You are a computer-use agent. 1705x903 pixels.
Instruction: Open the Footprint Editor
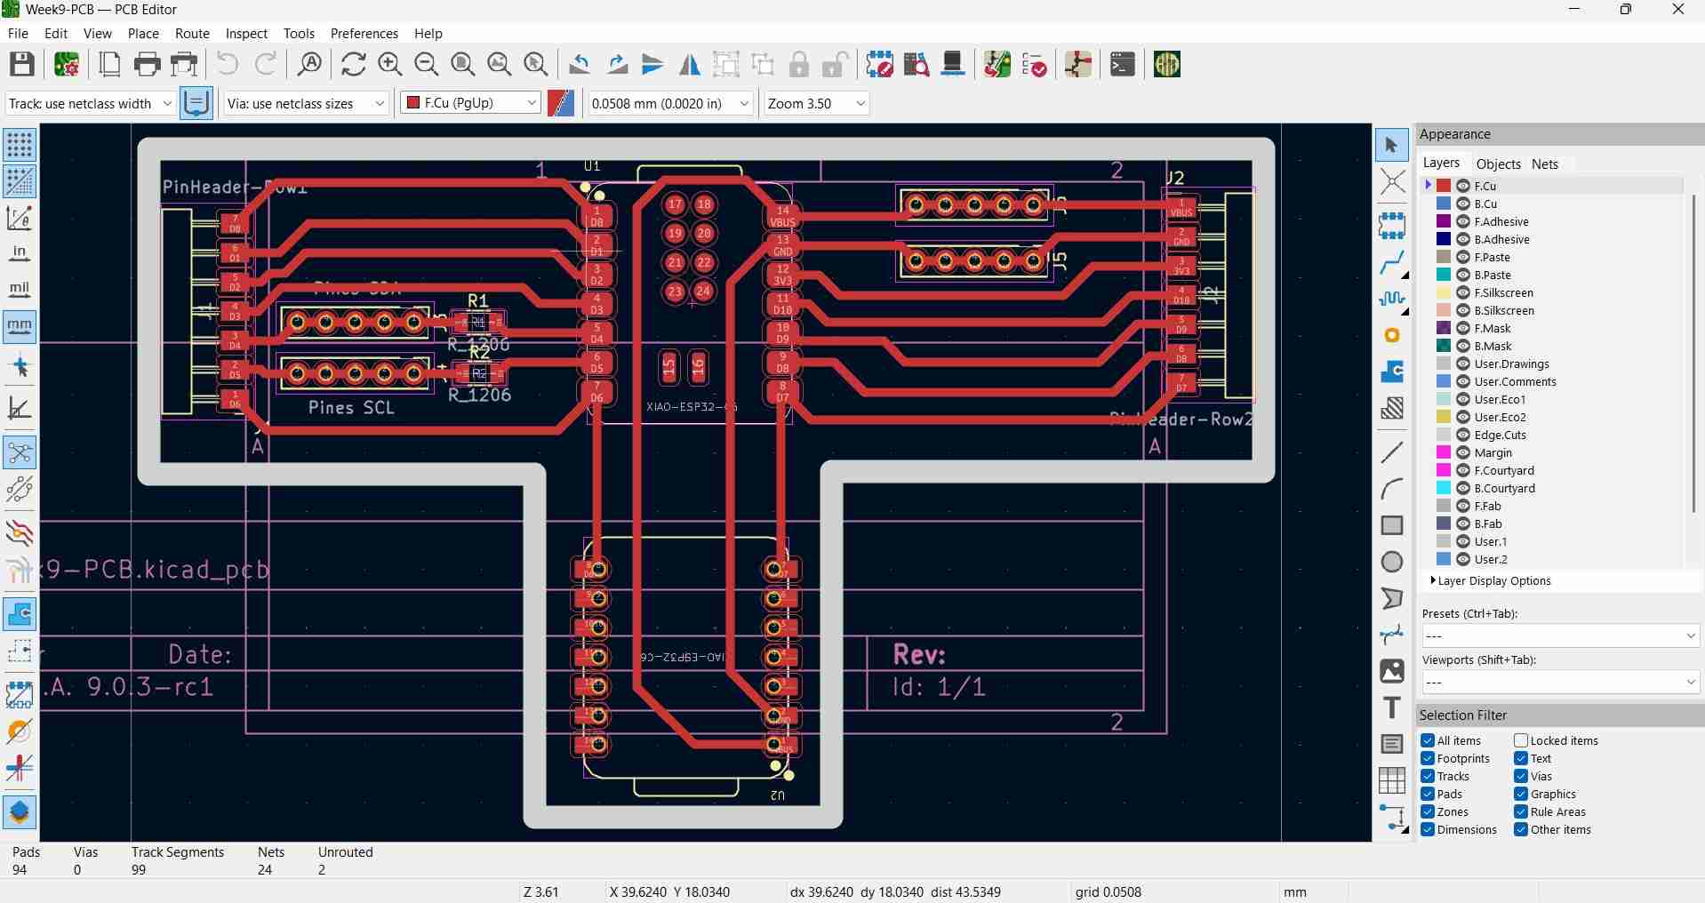click(879, 64)
